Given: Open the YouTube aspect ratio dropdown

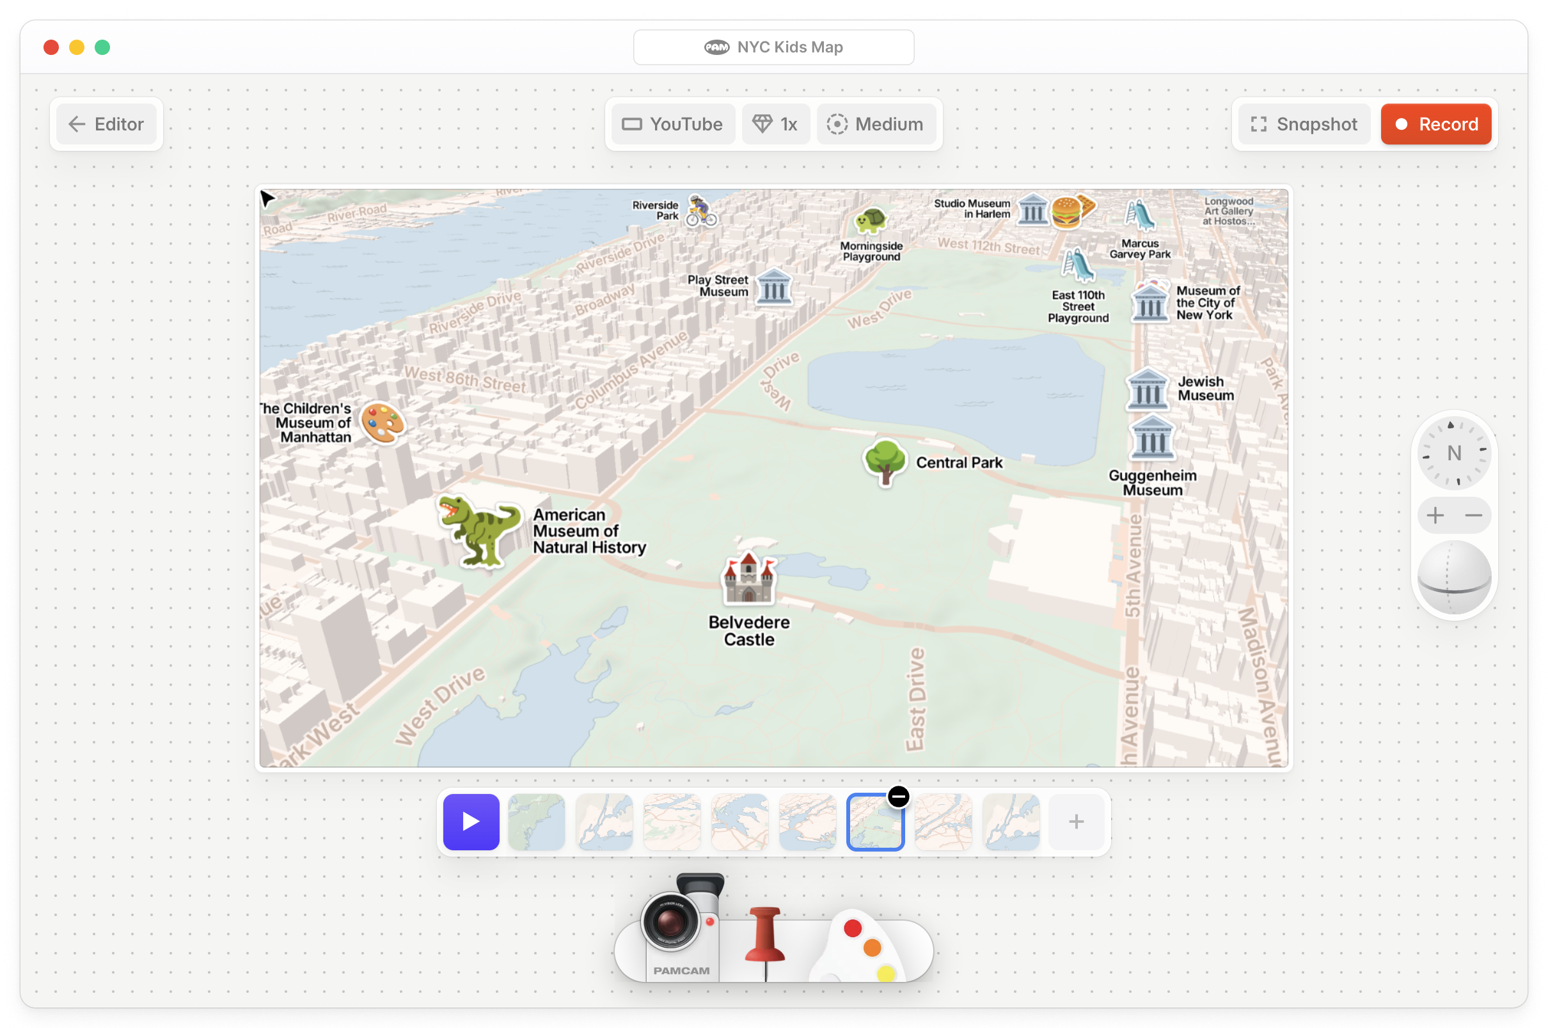Looking at the screenshot, I should (673, 124).
